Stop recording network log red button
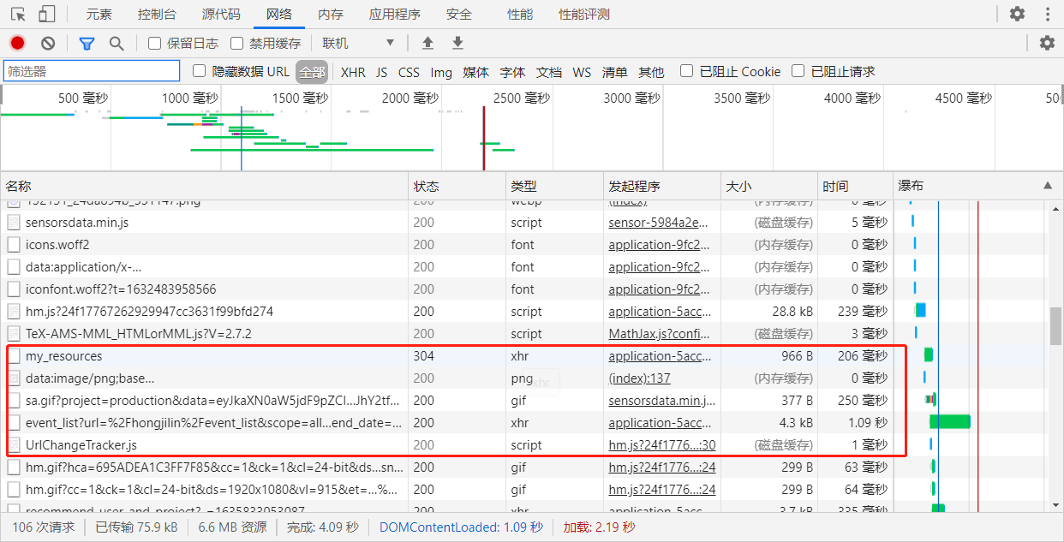The width and height of the screenshot is (1064, 542). coord(18,43)
